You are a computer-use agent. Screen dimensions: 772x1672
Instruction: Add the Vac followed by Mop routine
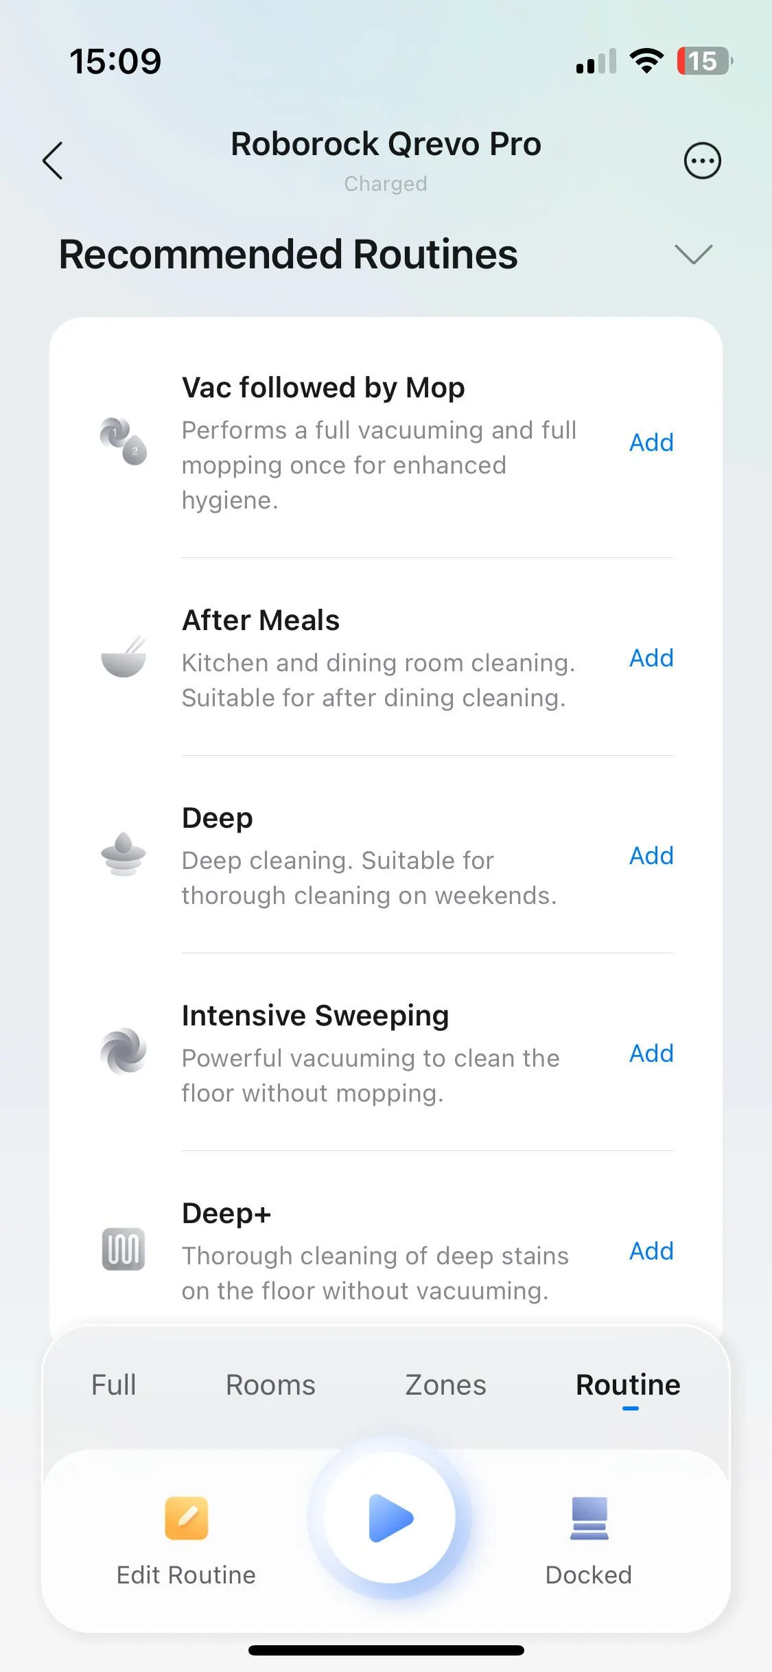651,443
